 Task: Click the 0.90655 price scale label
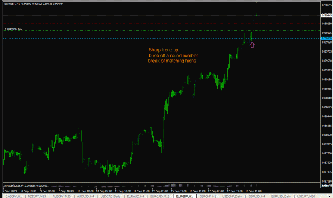pyautogui.click(x=327, y=5)
